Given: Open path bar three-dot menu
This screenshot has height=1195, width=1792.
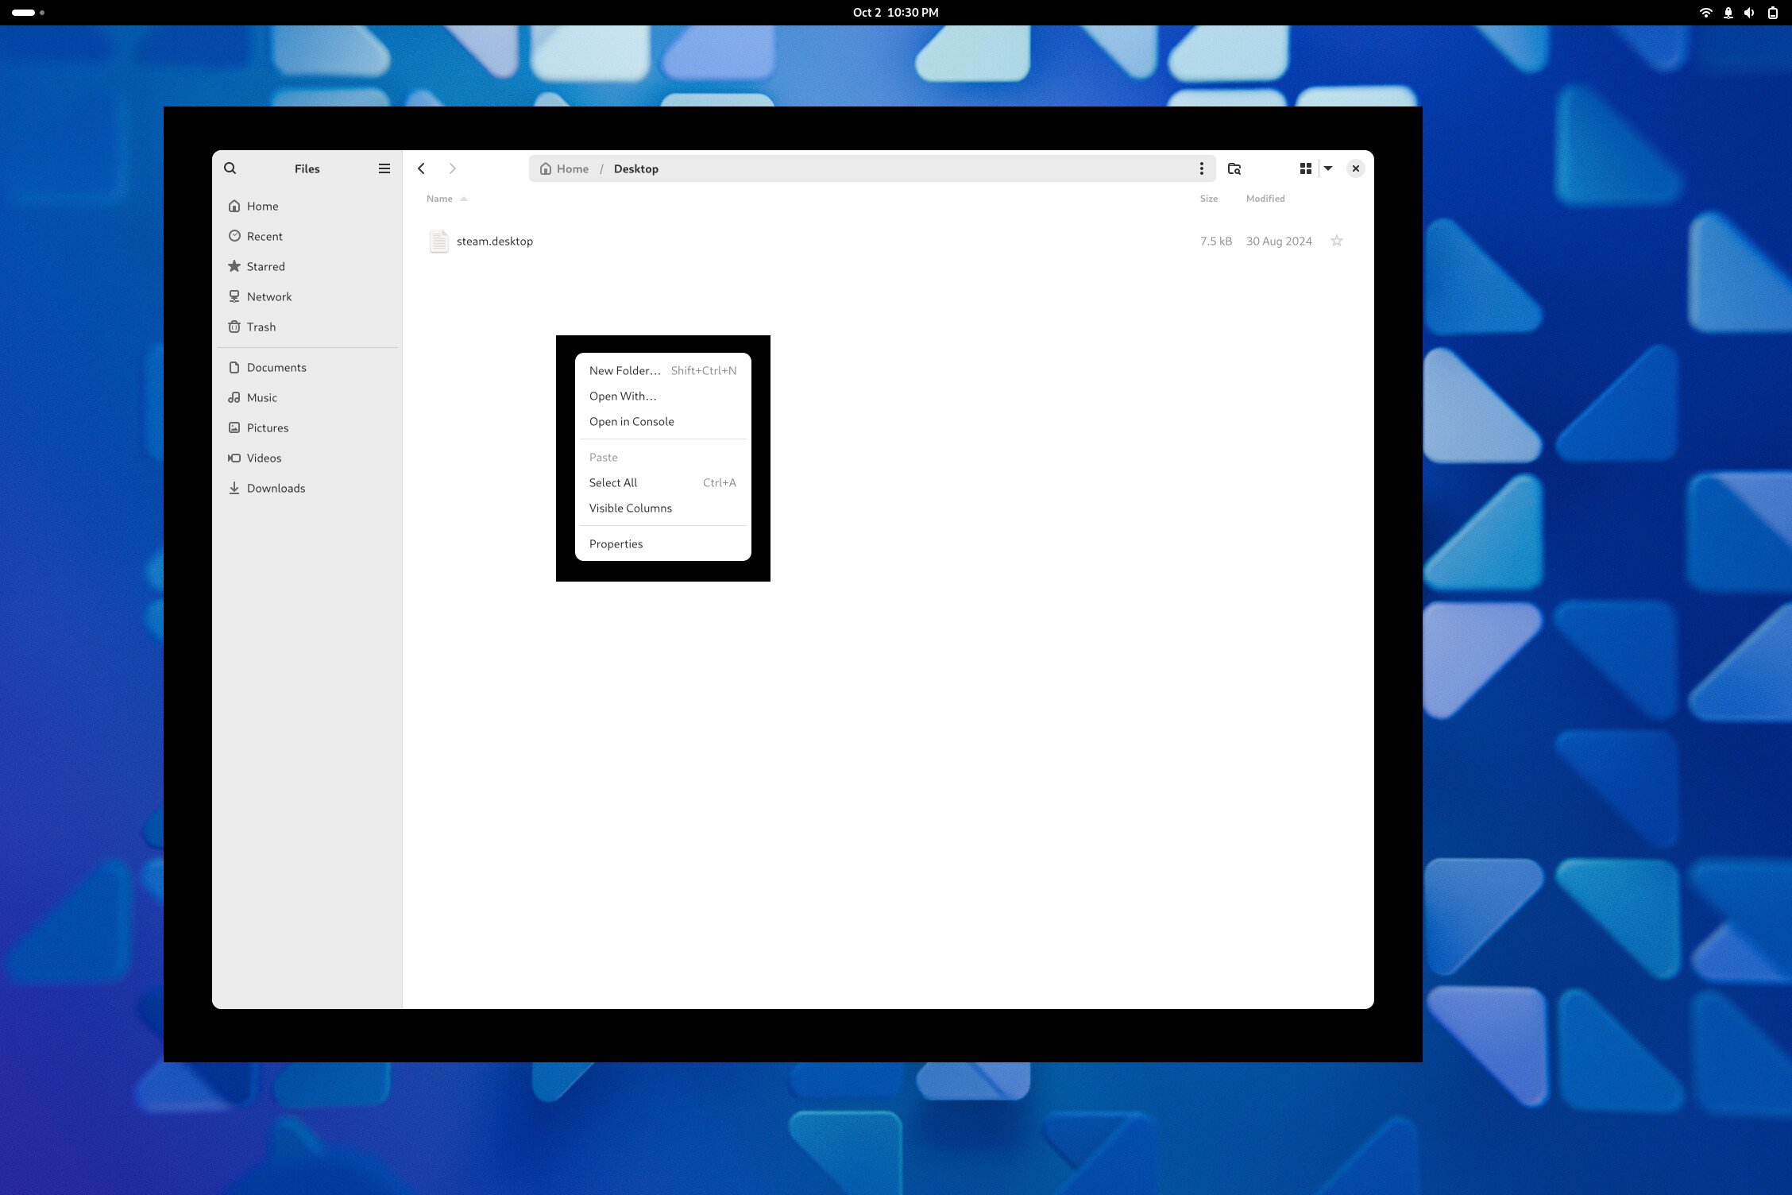Looking at the screenshot, I should pos(1202,168).
